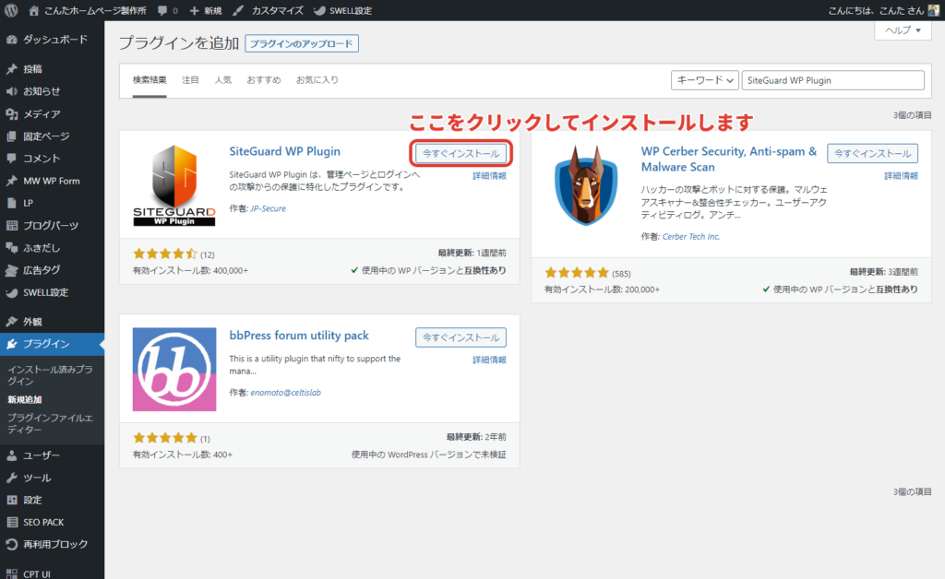Switch to the 検索結果 tab
The image size is (945, 579).
[x=150, y=80]
